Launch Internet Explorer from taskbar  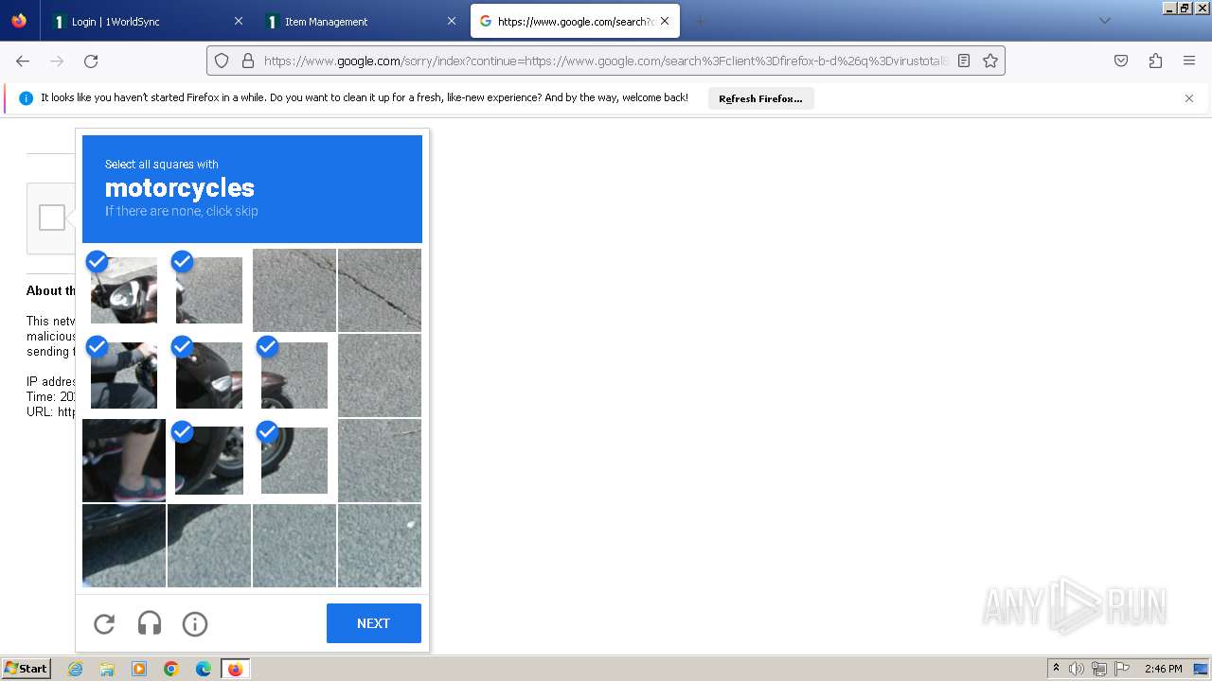[x=75, y=669]
